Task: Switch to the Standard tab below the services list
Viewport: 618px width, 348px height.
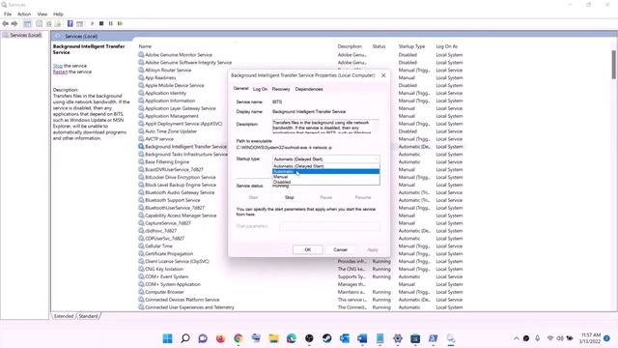Action: (88, 316)
